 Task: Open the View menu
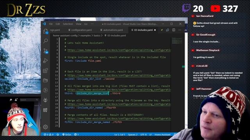pyautogui.click(x=79, y=24)
